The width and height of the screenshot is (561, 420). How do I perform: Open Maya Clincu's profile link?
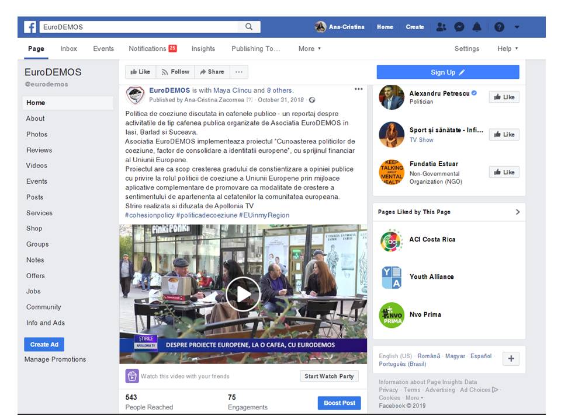click(233, 90)
